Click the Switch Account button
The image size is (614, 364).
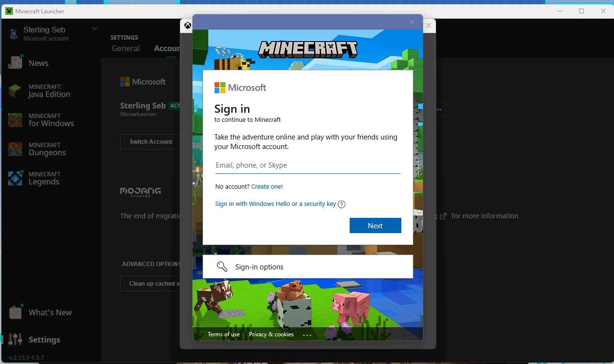click(x=150, y=142)
